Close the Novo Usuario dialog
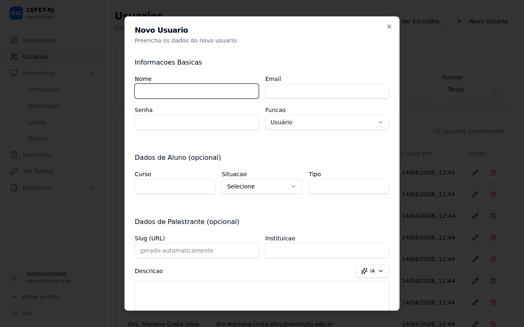 point(389,27)
